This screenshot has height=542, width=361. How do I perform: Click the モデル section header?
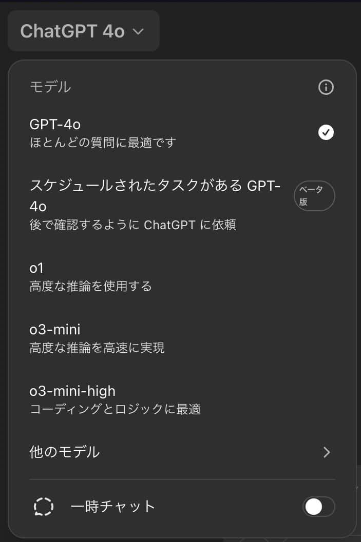[x=50, y=87]
